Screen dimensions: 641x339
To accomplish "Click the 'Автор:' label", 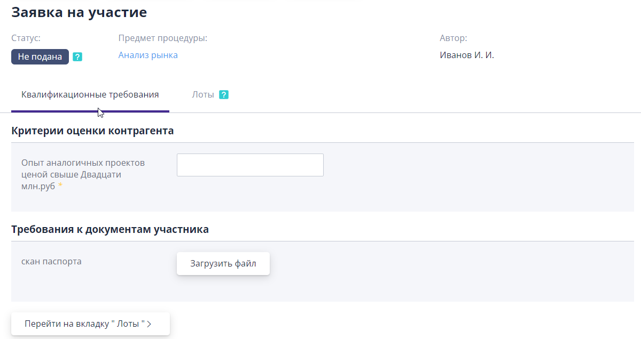I will 453,38.
